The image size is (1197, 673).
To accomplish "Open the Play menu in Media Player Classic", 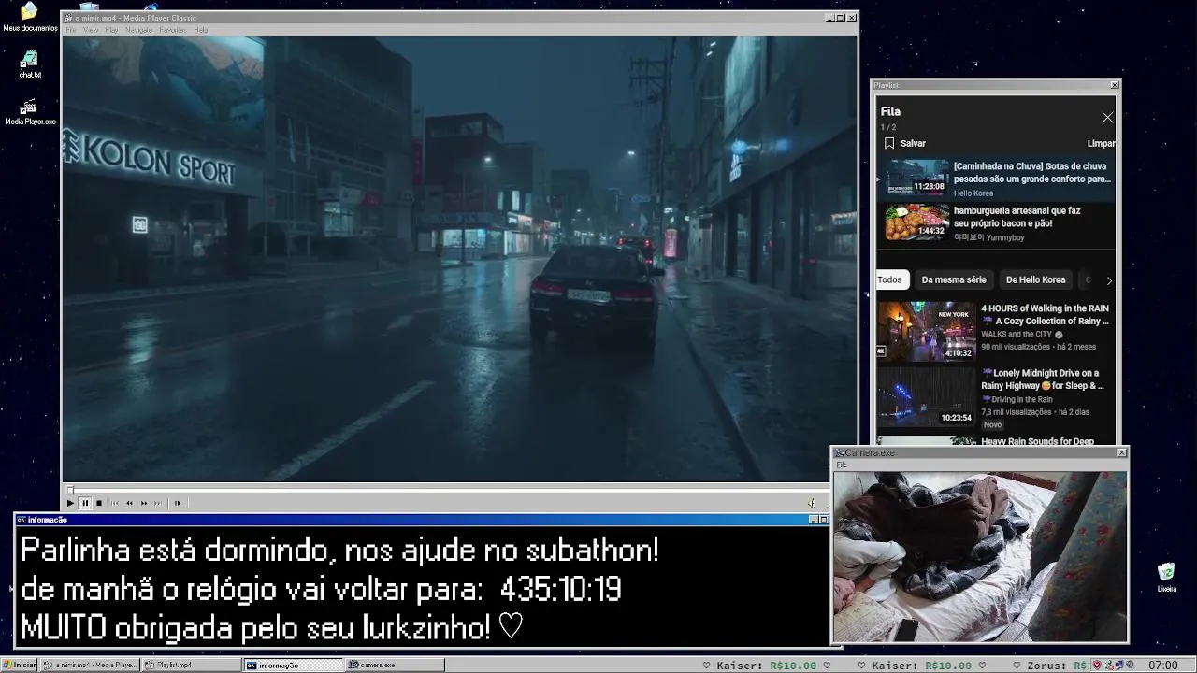I will coord(111,30).
